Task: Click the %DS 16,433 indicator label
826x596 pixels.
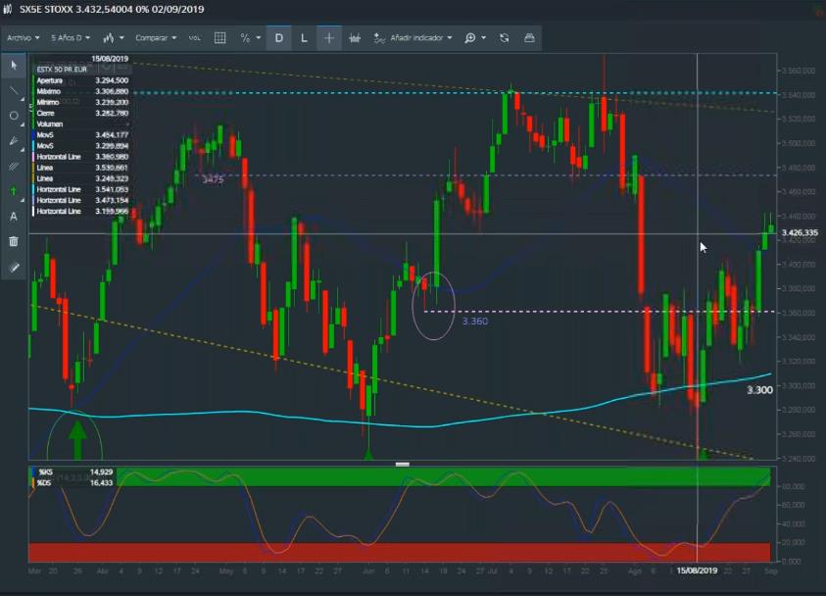Action: pyautogui.click(x=73, y=482)
